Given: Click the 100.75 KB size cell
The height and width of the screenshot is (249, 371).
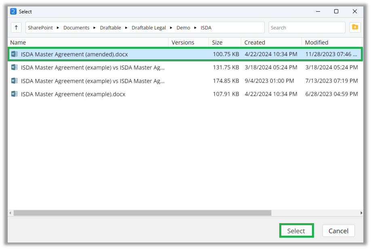Looking at the screenshot, I should (x=226, y=54).
